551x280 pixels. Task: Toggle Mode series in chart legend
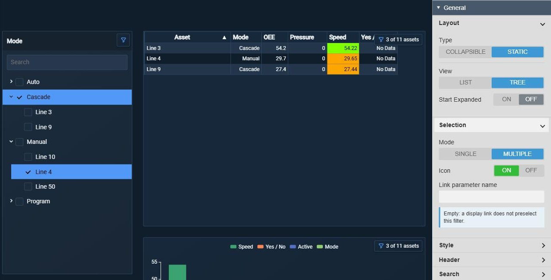[328, 247]
